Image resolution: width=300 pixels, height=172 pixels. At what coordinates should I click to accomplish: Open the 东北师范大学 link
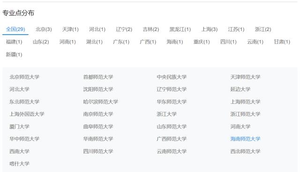[24, 101]
